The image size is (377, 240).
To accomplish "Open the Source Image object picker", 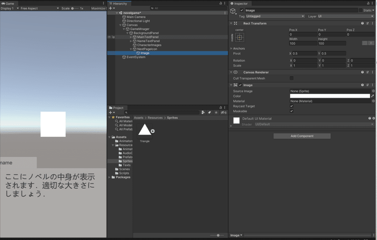I will tap(373, 91).
